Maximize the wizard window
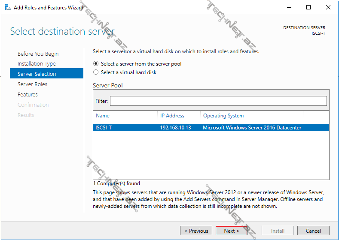Screen dimensions: 339x240 (x=308, y=7)
